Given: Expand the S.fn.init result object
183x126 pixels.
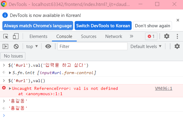Looking at the screenshot, I should coord(10,73).
